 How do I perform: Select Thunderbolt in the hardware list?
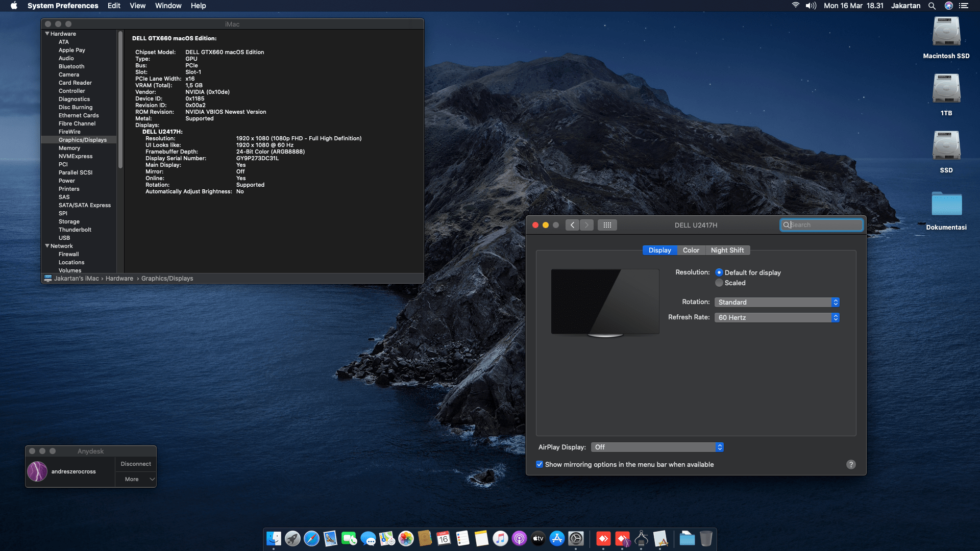[75, 230]
